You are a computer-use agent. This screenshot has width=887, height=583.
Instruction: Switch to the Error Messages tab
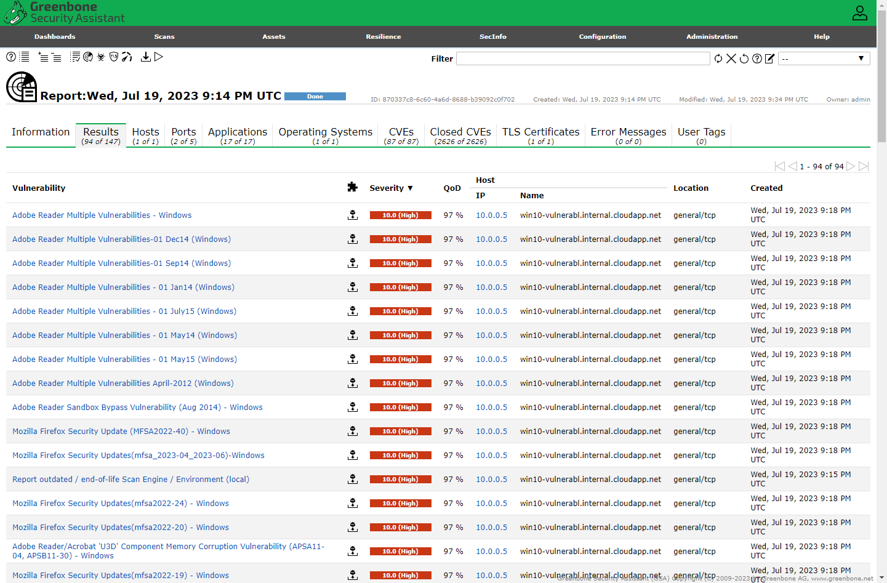[x=628, y=135]
